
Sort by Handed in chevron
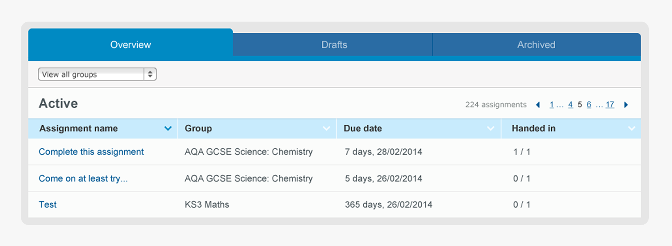pyautogui.click(x=631, y=129)
